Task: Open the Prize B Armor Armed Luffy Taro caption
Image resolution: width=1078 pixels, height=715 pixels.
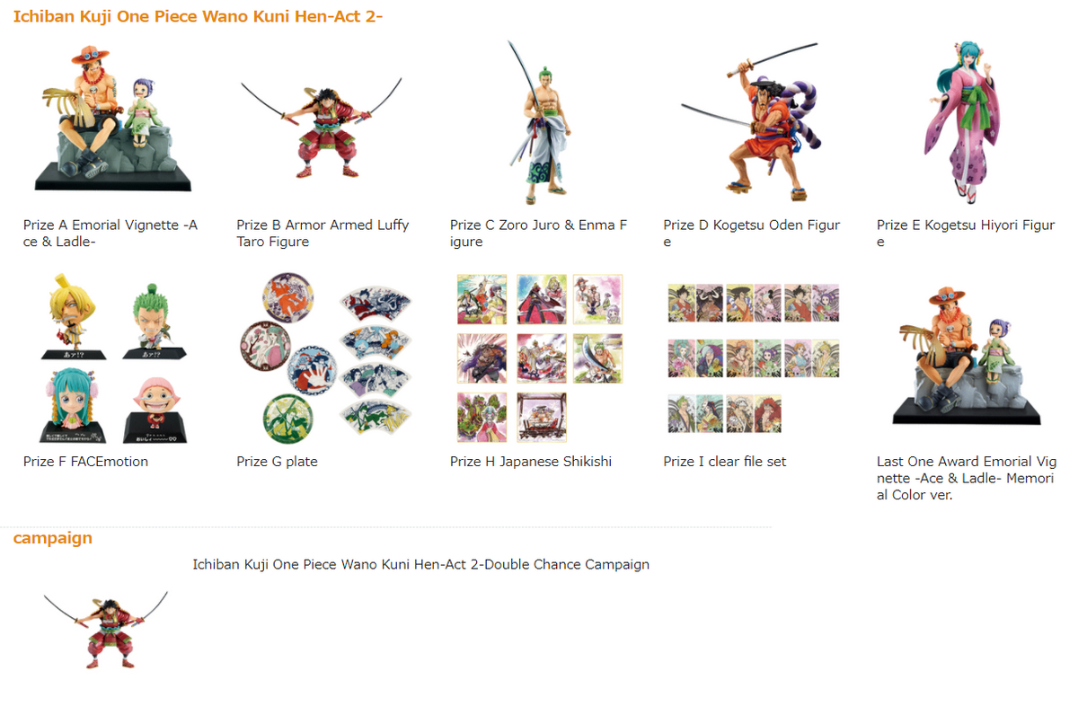Action: pos(323,234)
